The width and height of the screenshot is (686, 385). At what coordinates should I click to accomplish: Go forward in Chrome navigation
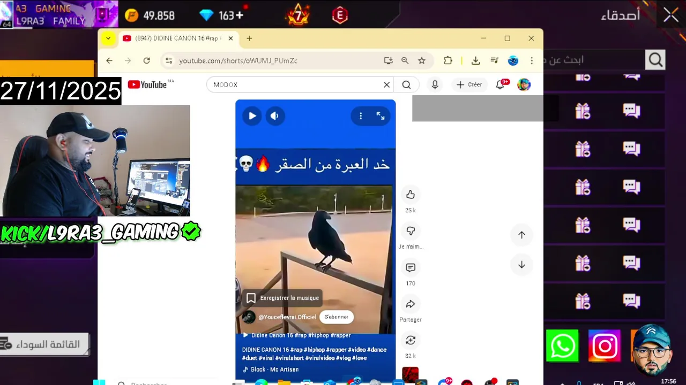click(x=128, y=60)
